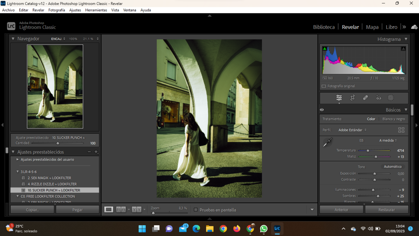Viewport: 419px width, 236px height.
Task: Click the Restaurar button
Action: 387,210
